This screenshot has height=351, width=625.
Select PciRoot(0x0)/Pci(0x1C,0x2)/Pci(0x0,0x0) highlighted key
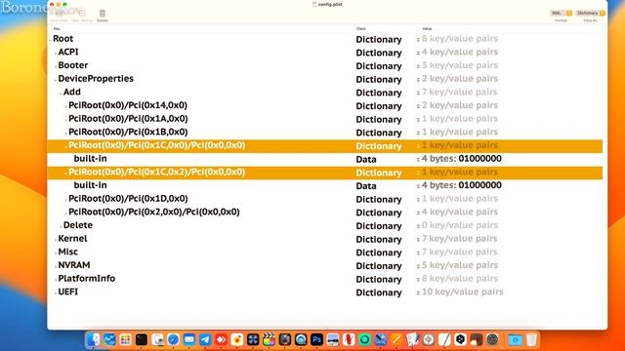click(156, 172)
